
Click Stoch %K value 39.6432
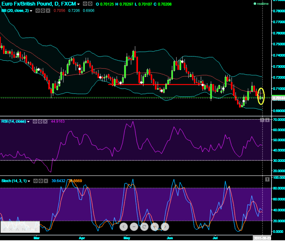(x=58, y=181)
